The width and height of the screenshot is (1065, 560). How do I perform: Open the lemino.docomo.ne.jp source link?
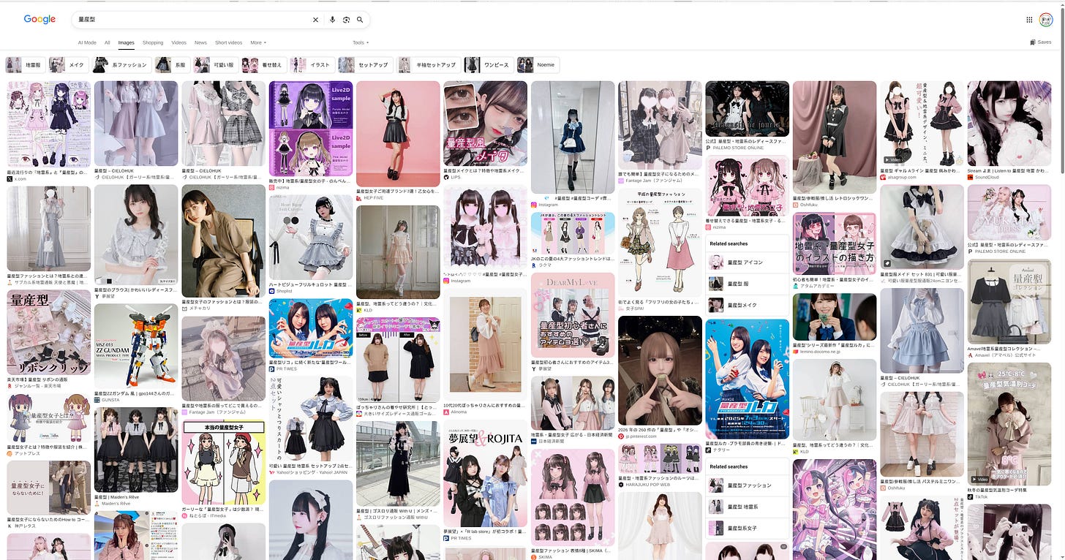point(822,352)
